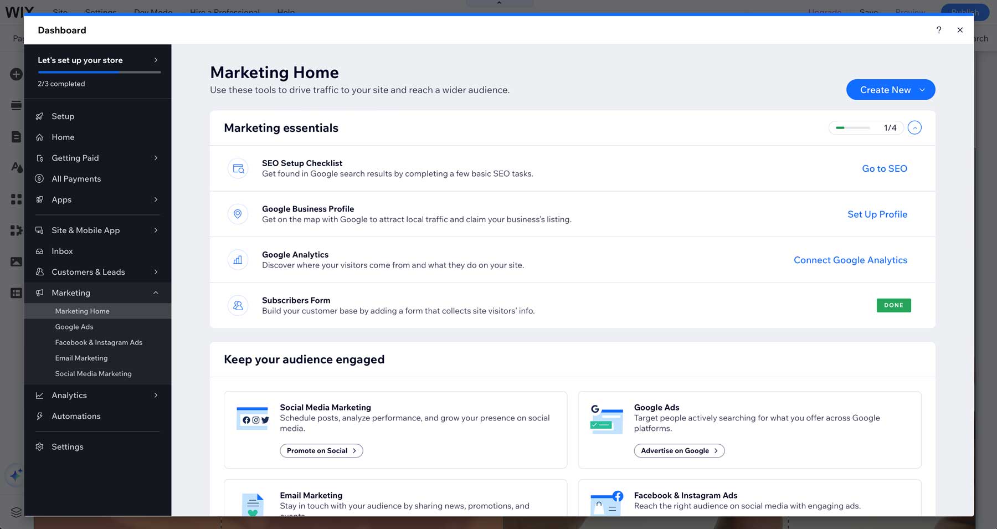This screenshot has height=529, width=997.
Task: Select the Google Business Profile pin icon
Action: 238,214
